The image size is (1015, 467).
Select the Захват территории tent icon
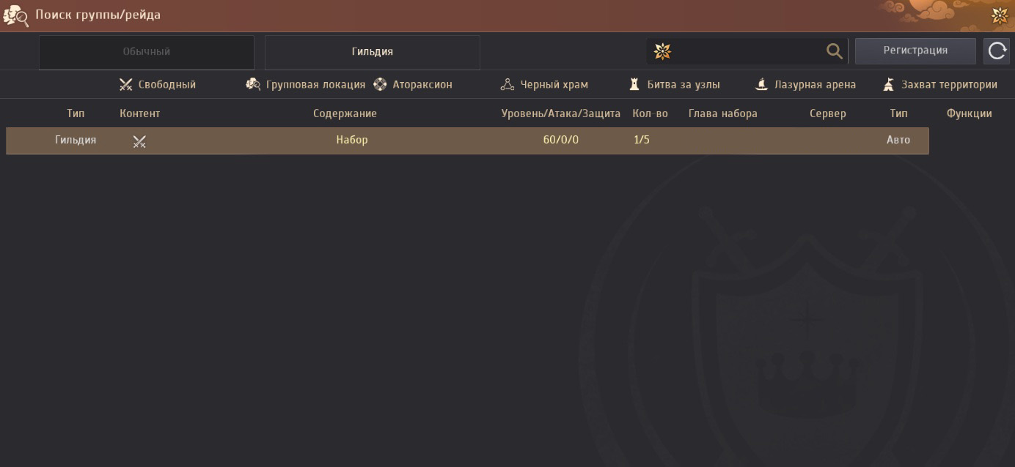tap(889, 85)
